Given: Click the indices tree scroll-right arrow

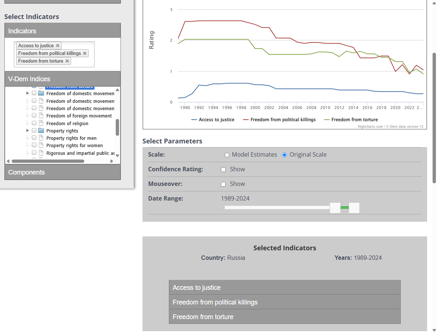Looking at the screenshot, I should 112,161.
